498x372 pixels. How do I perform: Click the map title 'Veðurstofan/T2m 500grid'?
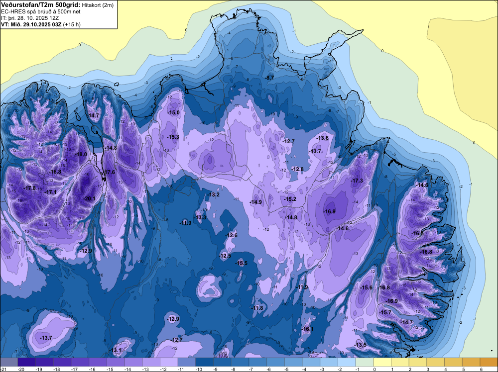pyautogui.click(x=41, y=5)
